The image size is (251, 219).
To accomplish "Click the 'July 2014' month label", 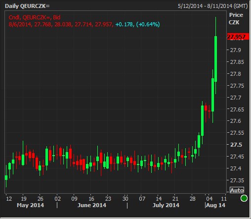I will [166, 205].
